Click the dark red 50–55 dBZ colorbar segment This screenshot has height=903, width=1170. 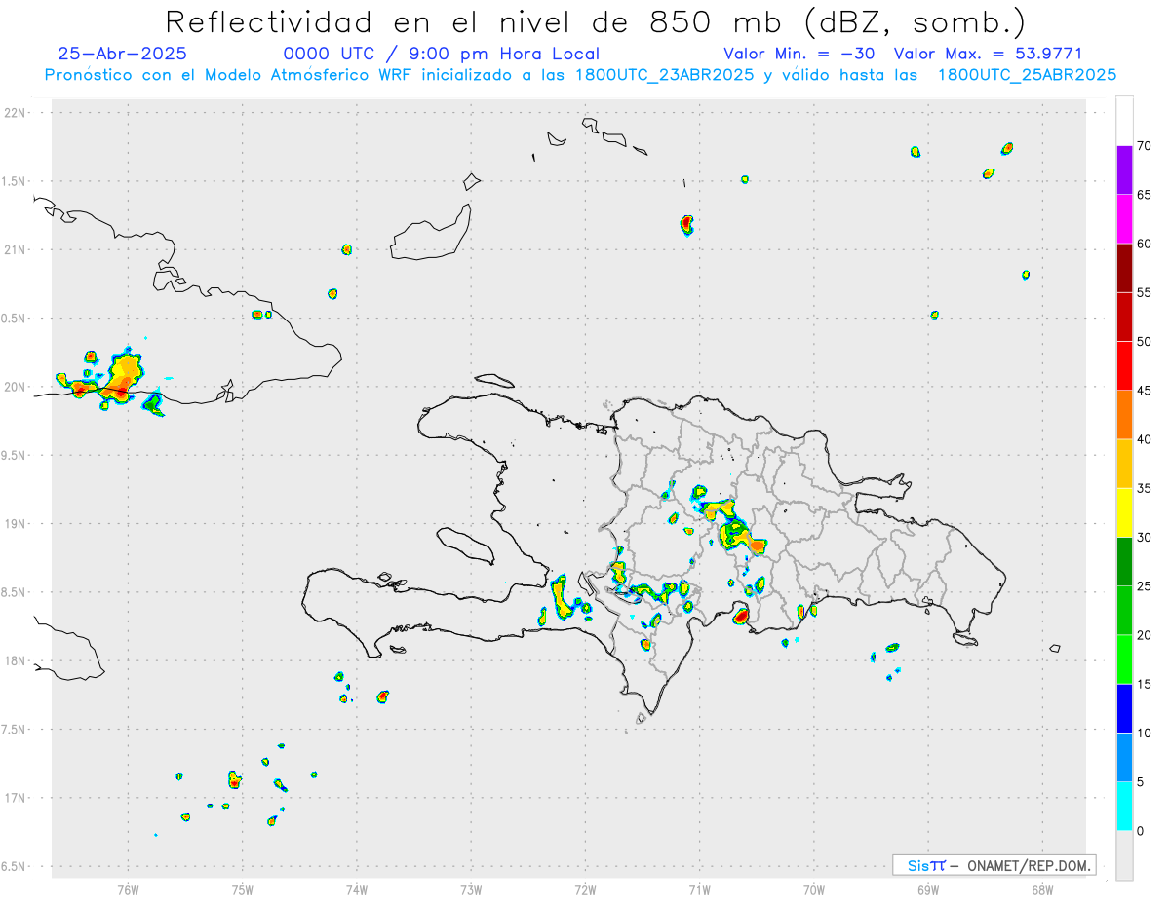[x=1124, y=317]
